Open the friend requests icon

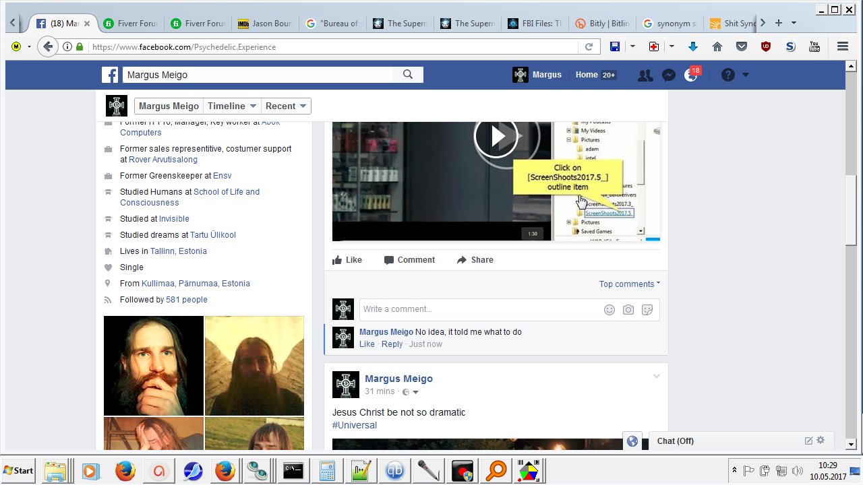tap(645, 75)
